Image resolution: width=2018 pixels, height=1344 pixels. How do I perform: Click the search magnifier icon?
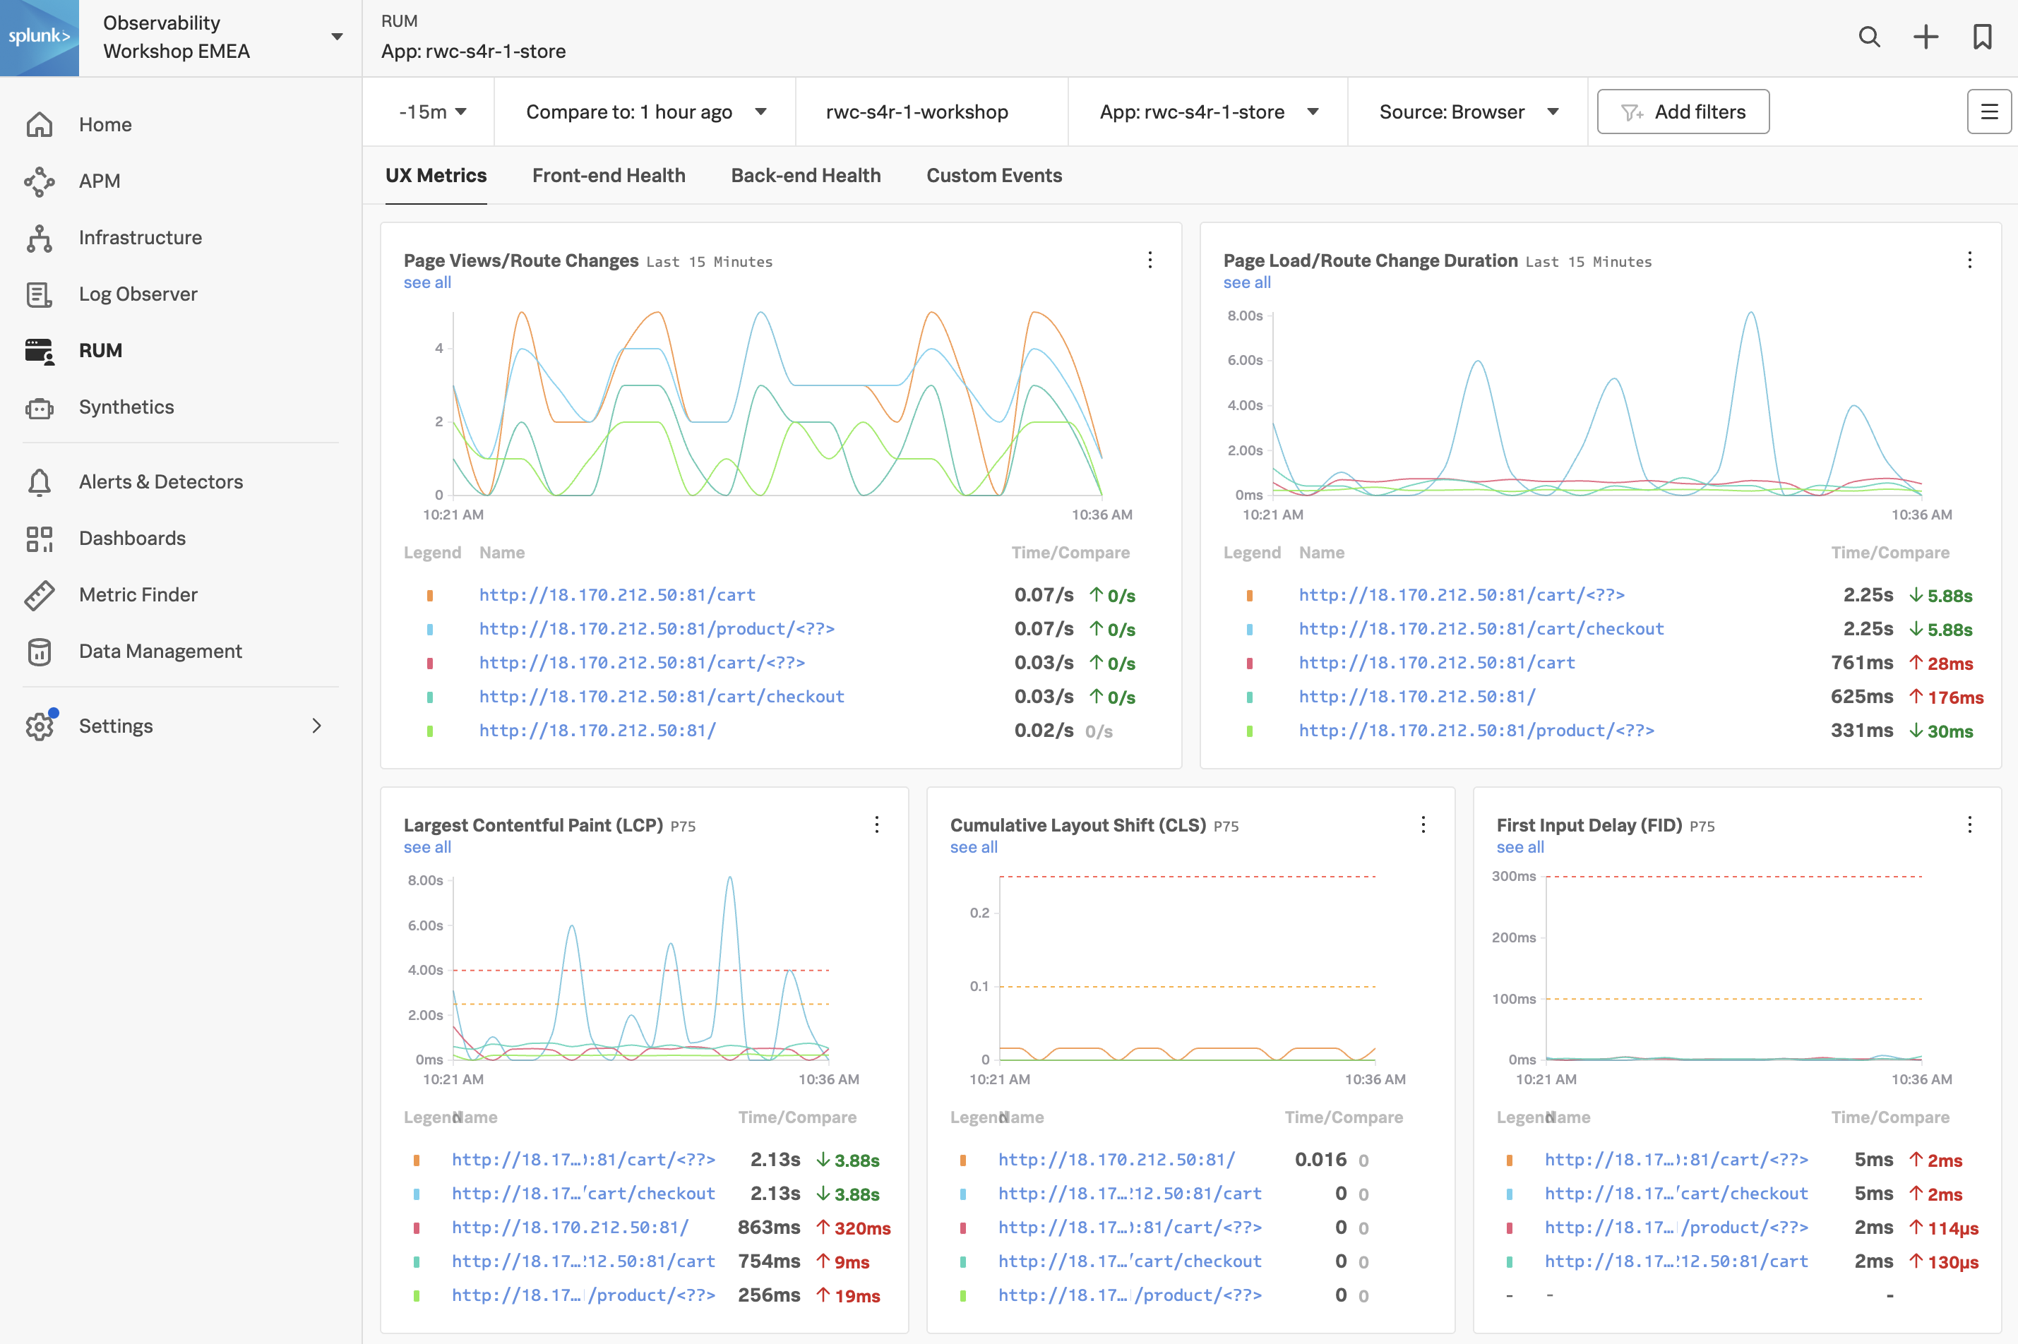point(1869,37)
